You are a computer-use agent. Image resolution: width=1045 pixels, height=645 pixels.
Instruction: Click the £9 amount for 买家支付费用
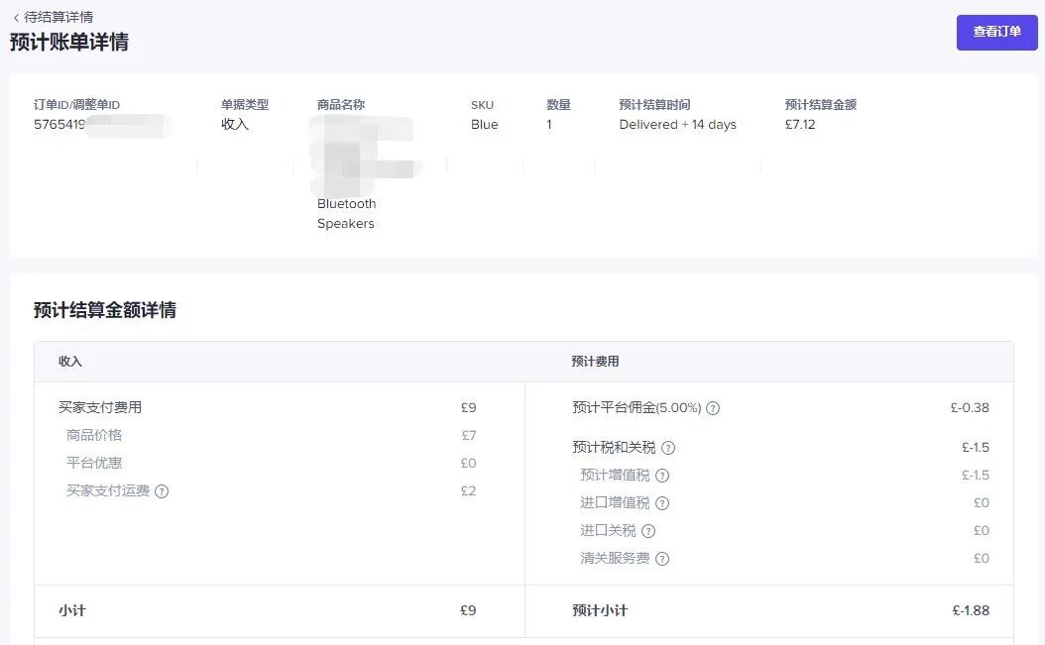[469, 408]
